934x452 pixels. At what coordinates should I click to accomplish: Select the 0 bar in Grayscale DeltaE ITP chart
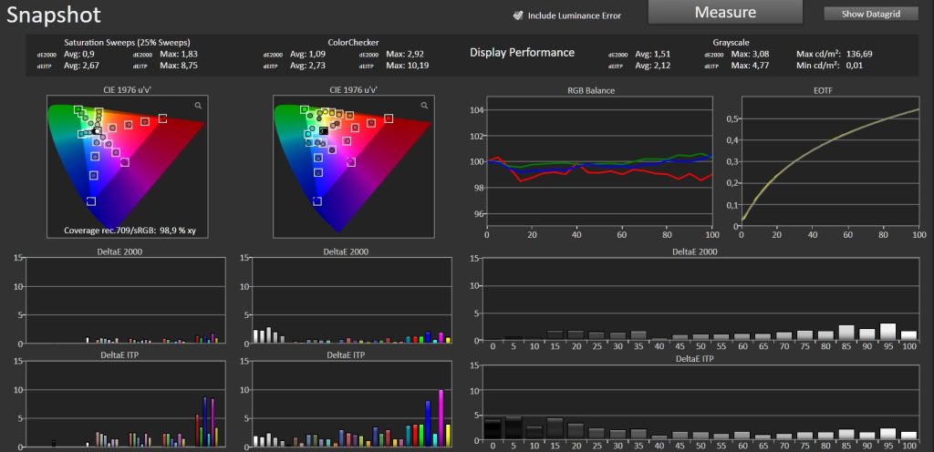(x=493, y=429)
